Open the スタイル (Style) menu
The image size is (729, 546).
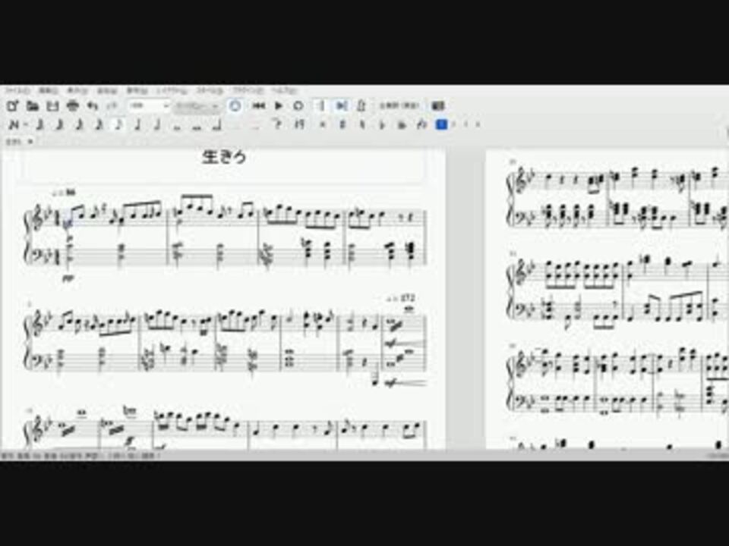click(x=210, y=90)
